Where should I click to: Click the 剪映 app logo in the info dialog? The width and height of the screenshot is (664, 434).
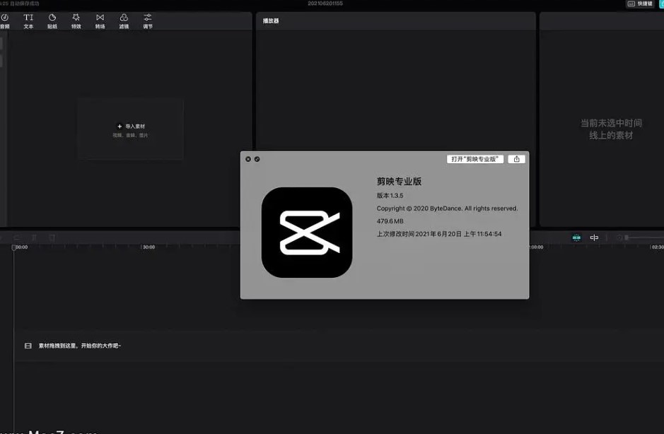[307, 233]
